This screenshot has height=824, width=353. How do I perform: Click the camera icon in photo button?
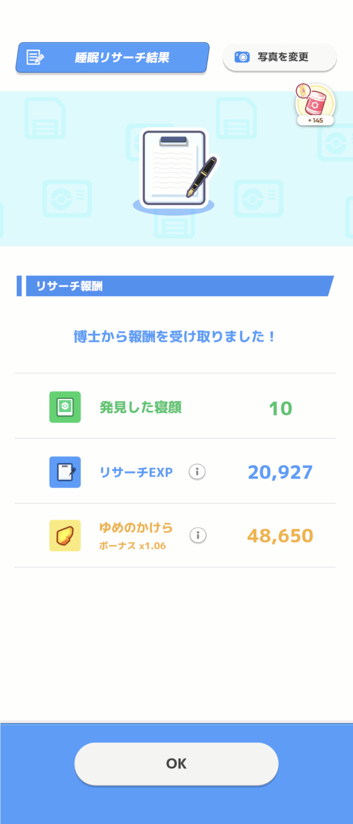click(242, 57)
